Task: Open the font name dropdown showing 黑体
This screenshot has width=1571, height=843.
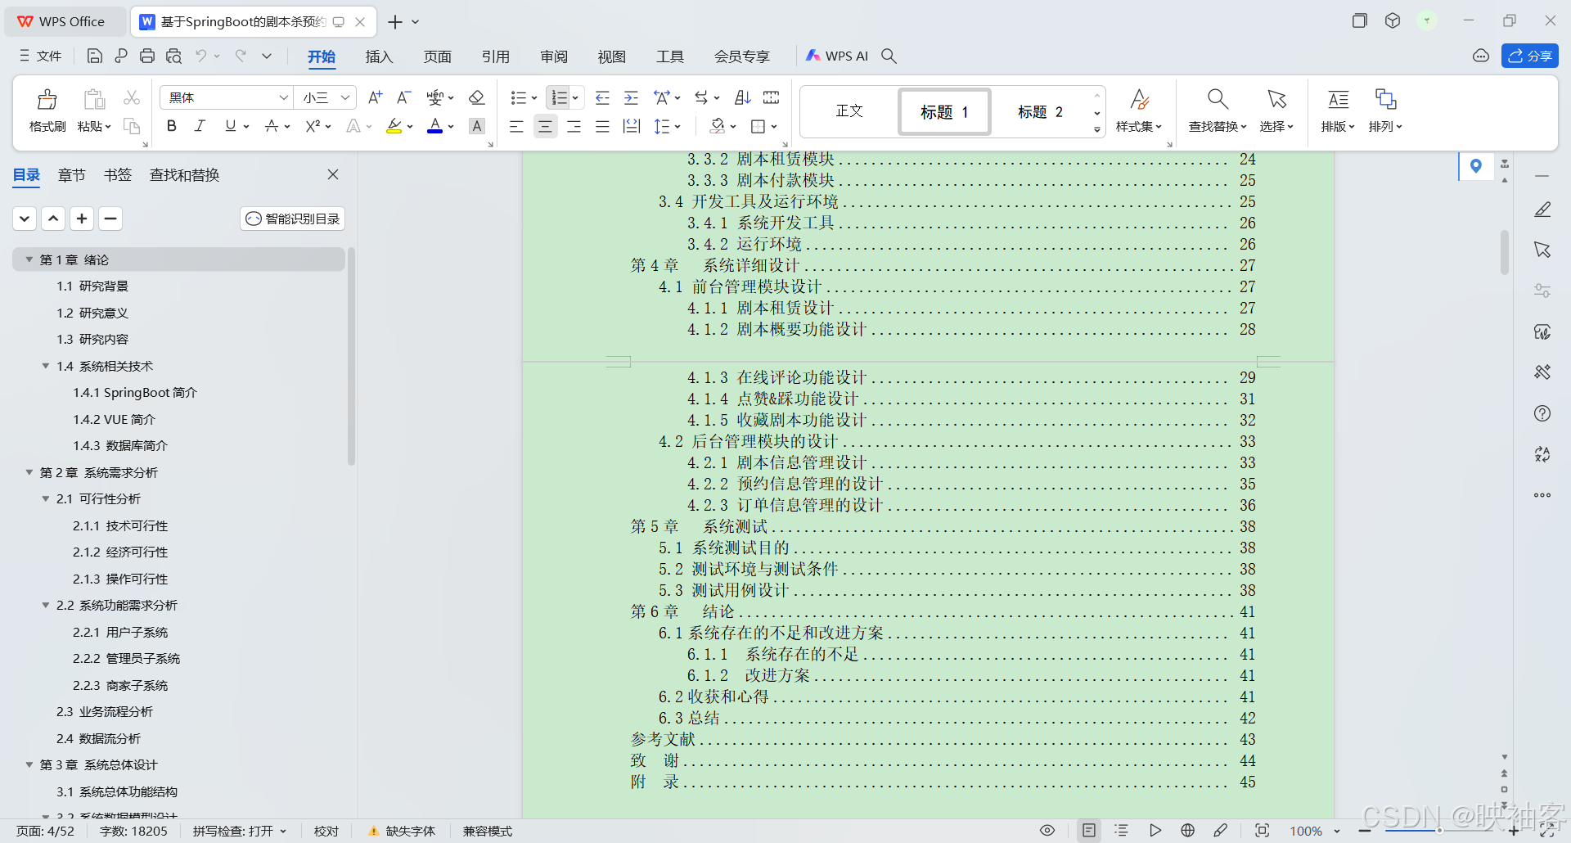Action: tap(225, 97)
